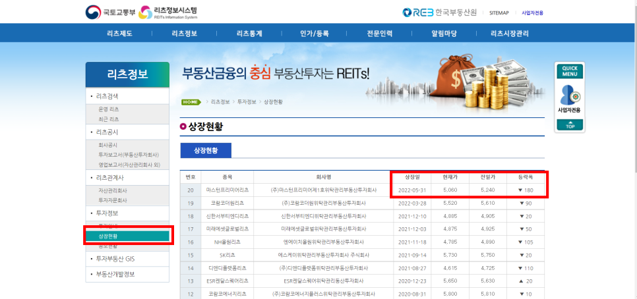Image resolution: width=637 pixels, height=299 pixels.
Task: Click the 리츠정보시스템 logo
Action: [169, 13]
